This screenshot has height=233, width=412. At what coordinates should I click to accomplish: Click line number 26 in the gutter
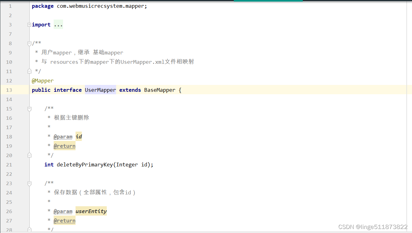(9, 211)
